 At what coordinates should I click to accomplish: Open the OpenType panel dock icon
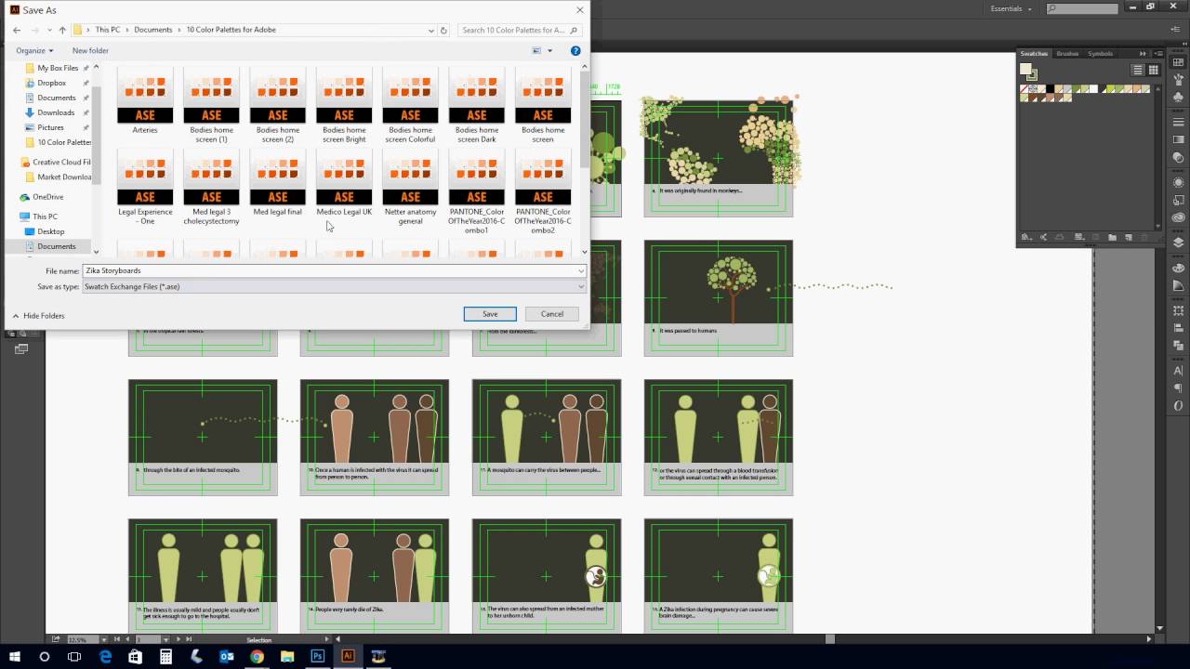pyautogui.click(x=1179, y=405)
